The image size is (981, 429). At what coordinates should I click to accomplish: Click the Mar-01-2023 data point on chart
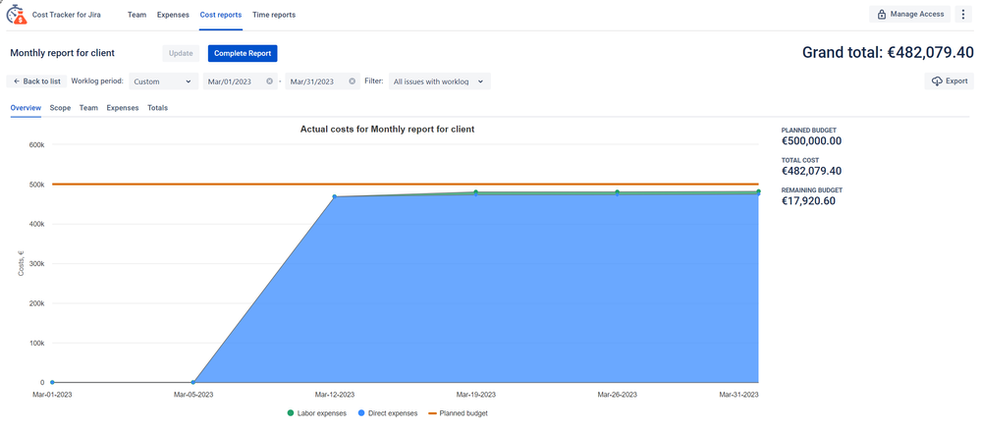point(52,382)
